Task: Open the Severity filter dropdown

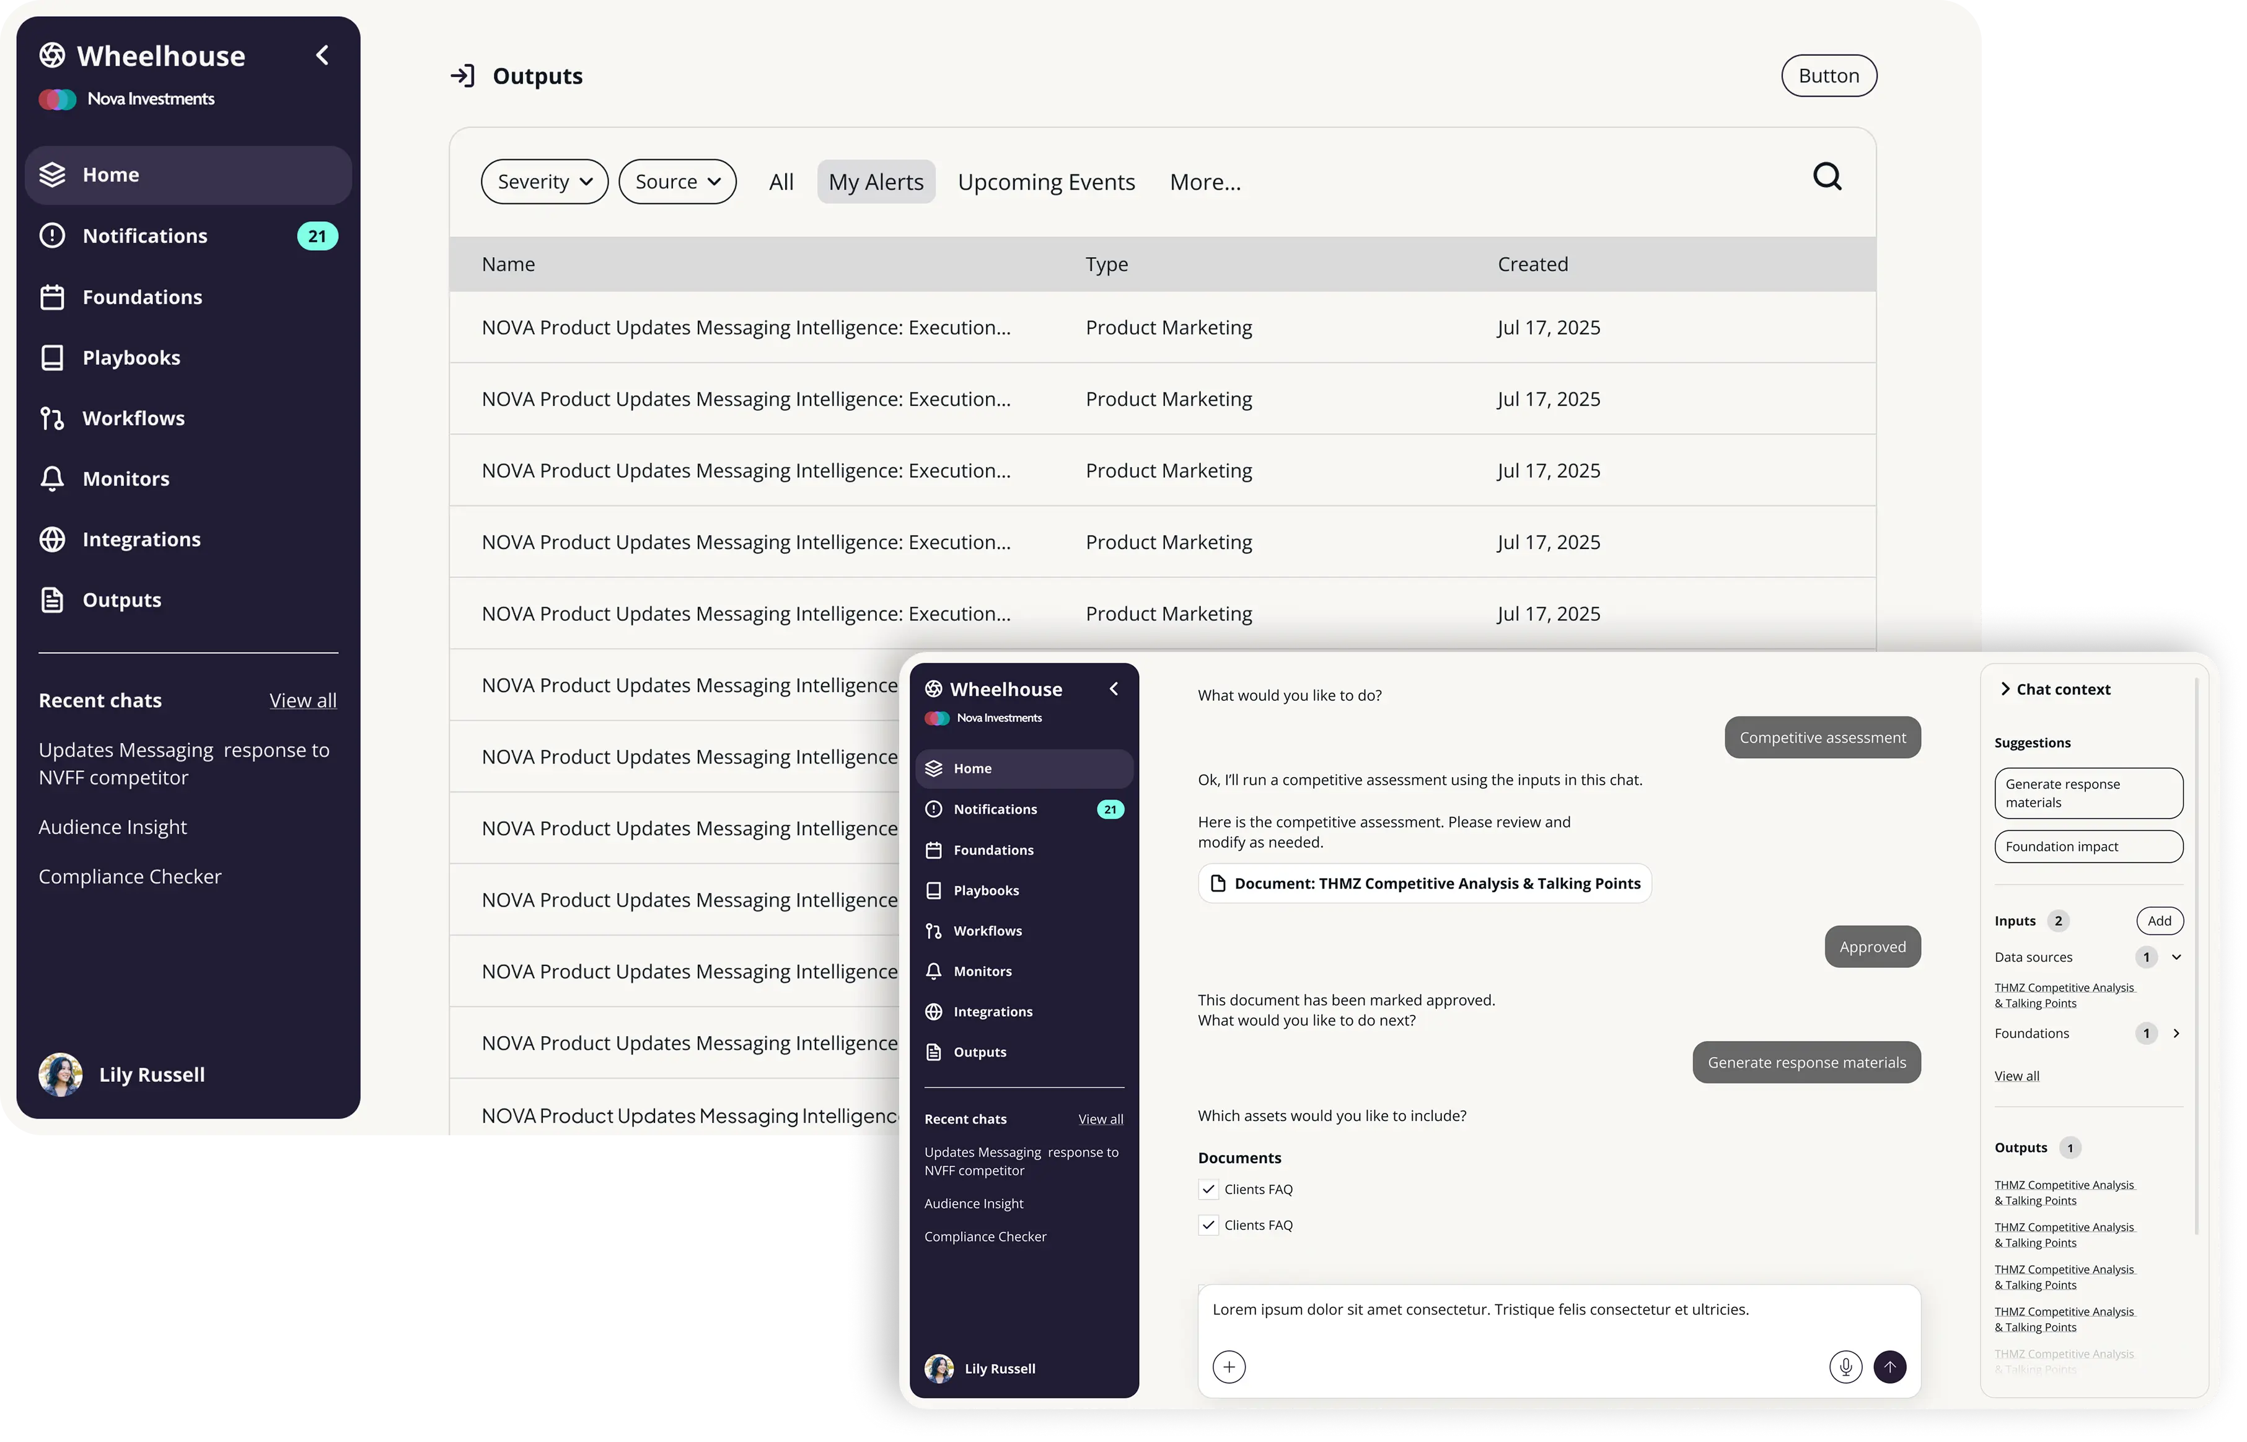Action: tap(544, 182)
